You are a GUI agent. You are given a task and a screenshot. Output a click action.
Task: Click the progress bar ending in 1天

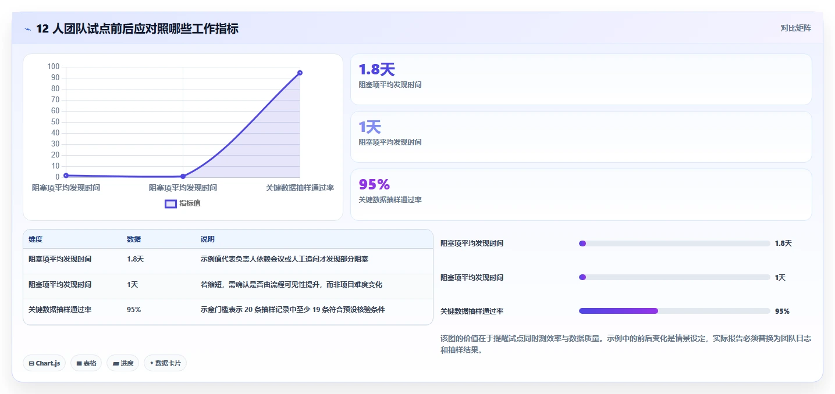click(674, 277)
